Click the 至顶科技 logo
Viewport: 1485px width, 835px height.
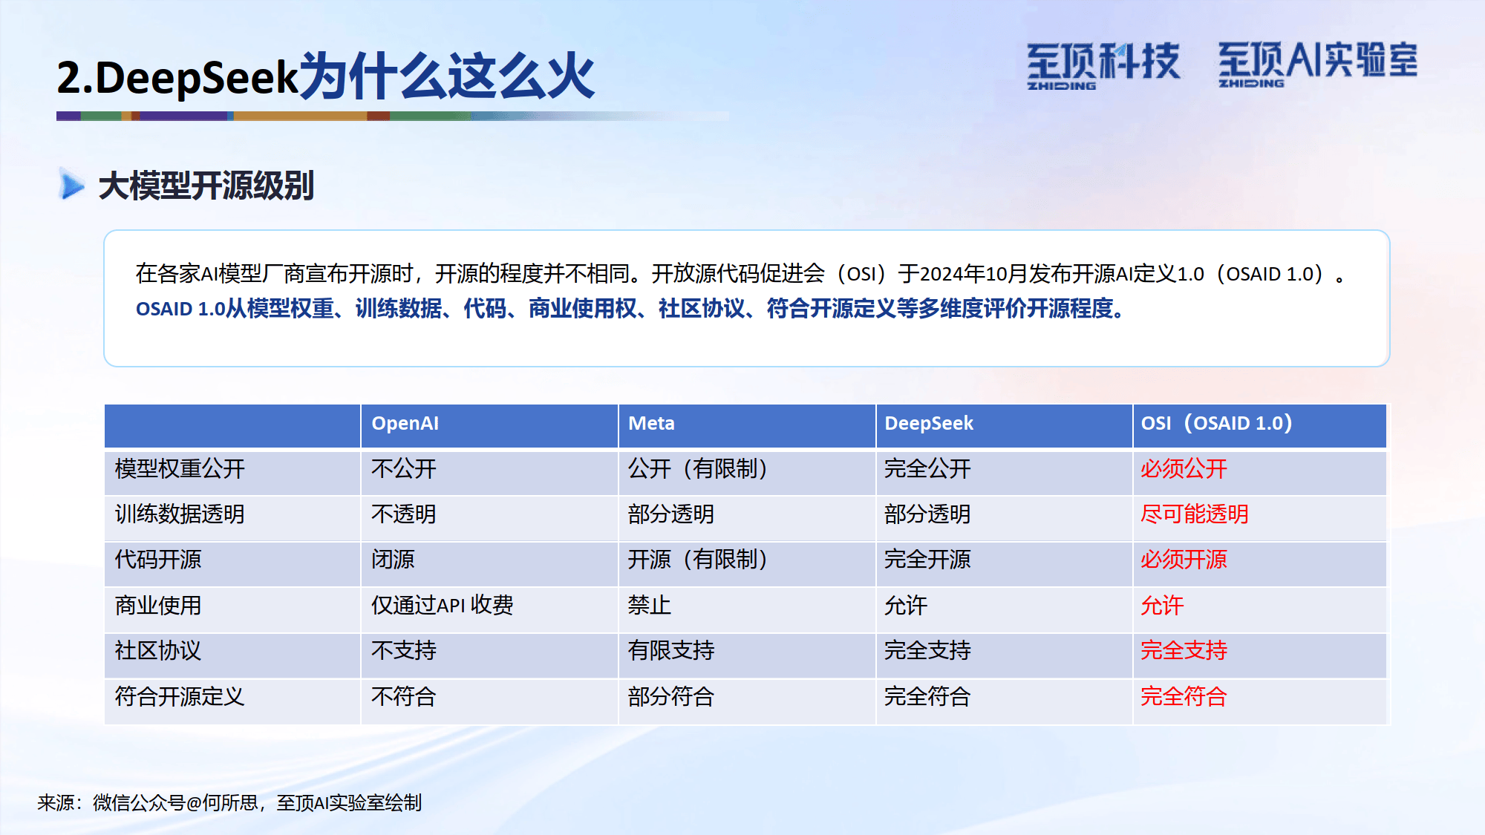pyautogui.click(x=1103, y=65)
